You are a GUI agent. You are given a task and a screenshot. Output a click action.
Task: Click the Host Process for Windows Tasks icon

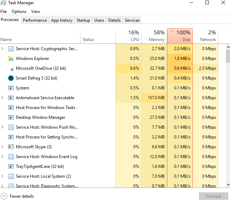[11, 108]
